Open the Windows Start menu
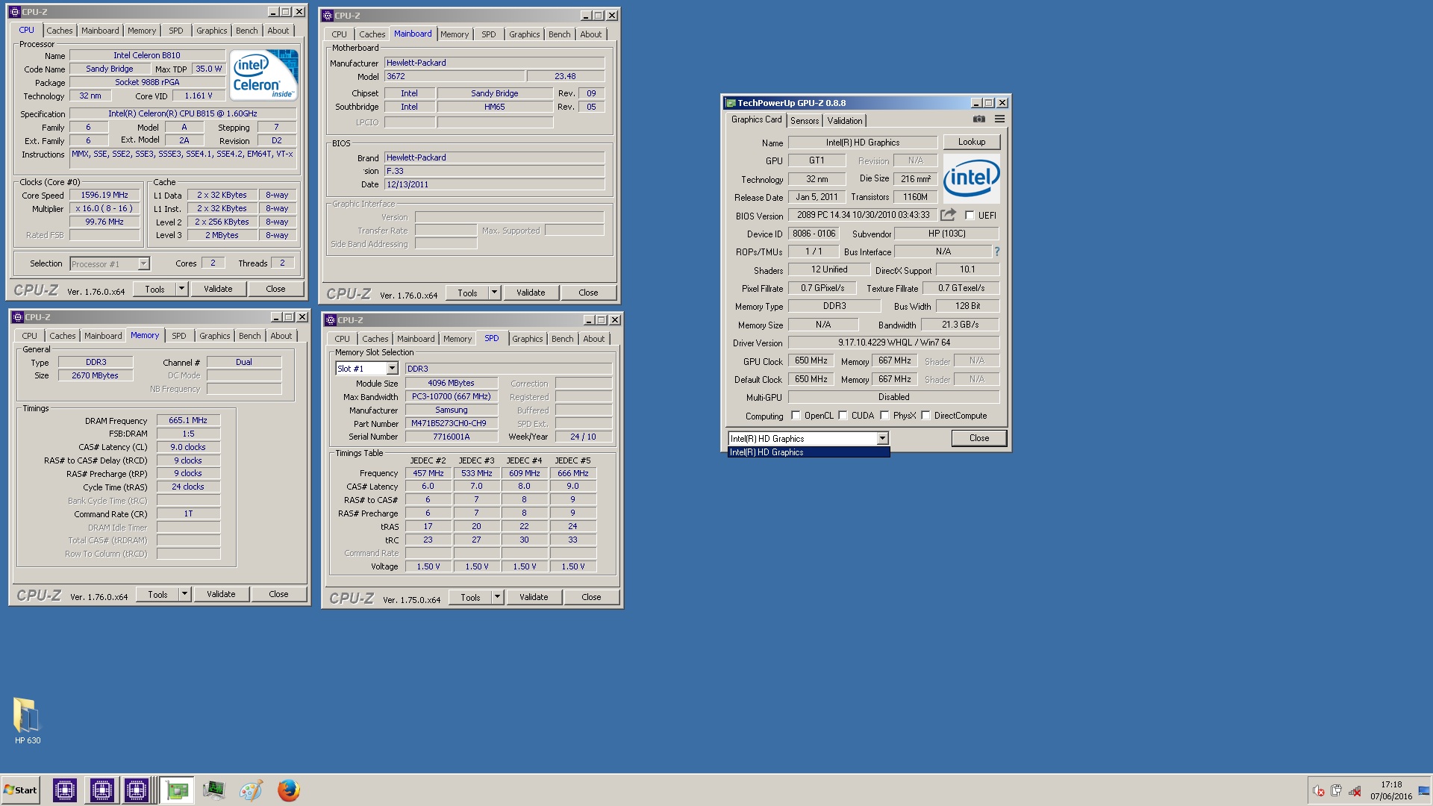Image resolution: width=1433 pixels, height=806 pixels. pos(20,790)
